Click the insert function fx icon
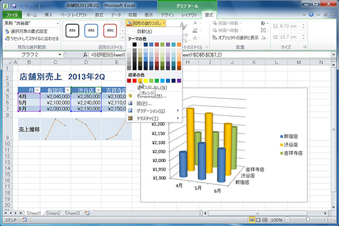 click(85, 55)
